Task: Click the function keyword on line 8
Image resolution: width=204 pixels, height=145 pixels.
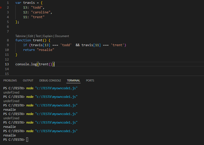Action: [x=23, y=40]
